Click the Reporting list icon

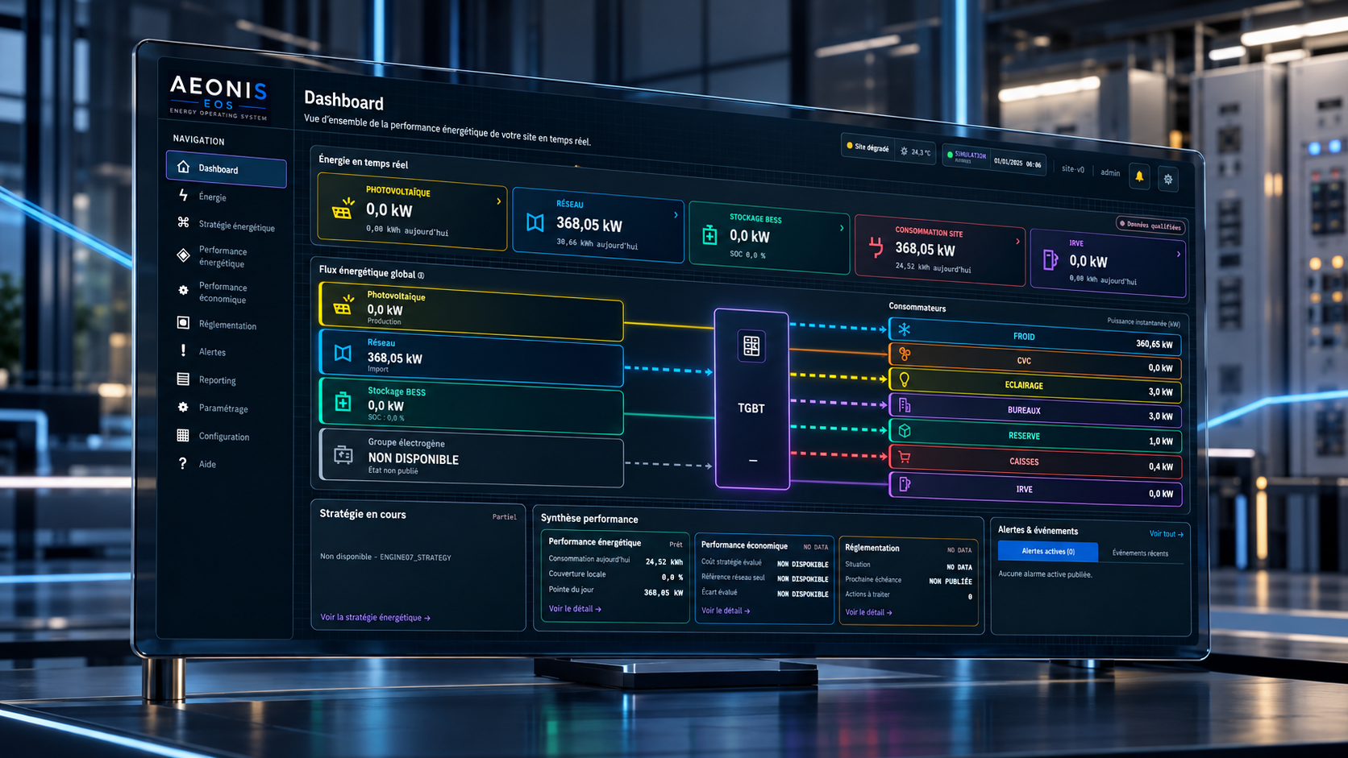click(183, 379)
